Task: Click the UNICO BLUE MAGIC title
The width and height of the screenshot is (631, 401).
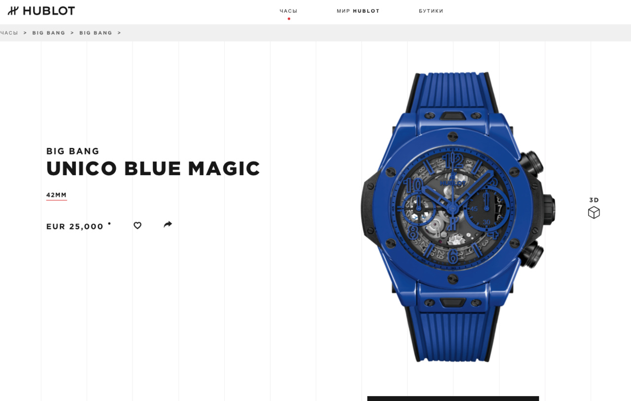Action: coord(153,169)
